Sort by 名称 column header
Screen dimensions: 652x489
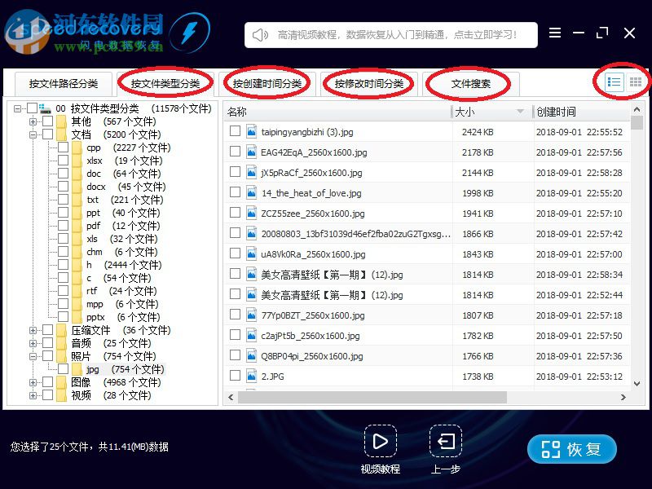337,112
